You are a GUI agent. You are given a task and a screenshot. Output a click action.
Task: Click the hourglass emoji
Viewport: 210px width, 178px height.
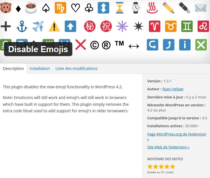coord(120,8)
